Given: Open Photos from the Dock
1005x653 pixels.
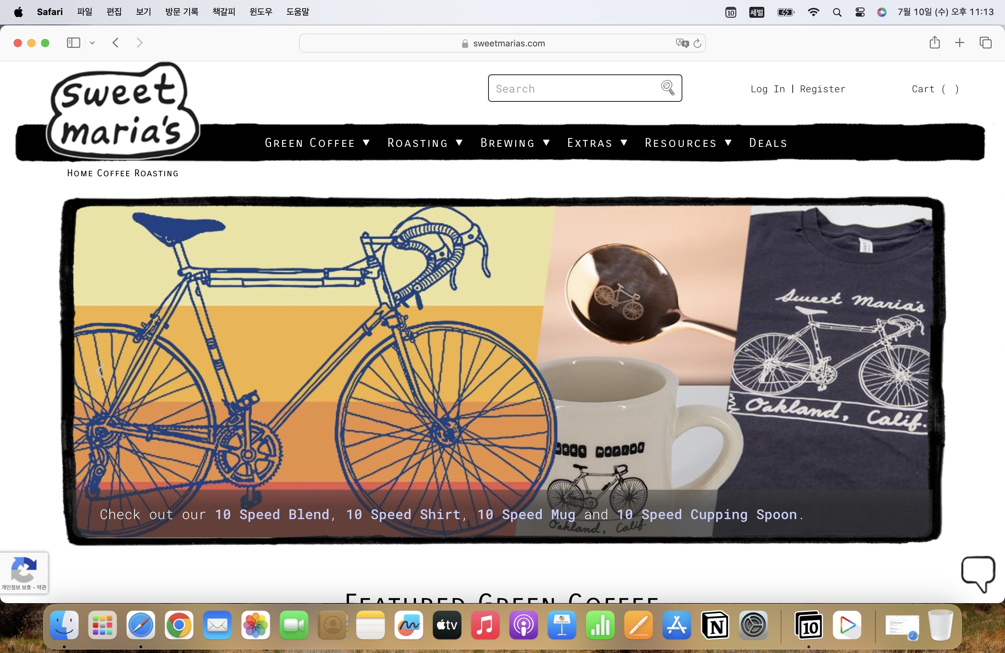Looking at the screenshot, I should pos(255,625).
